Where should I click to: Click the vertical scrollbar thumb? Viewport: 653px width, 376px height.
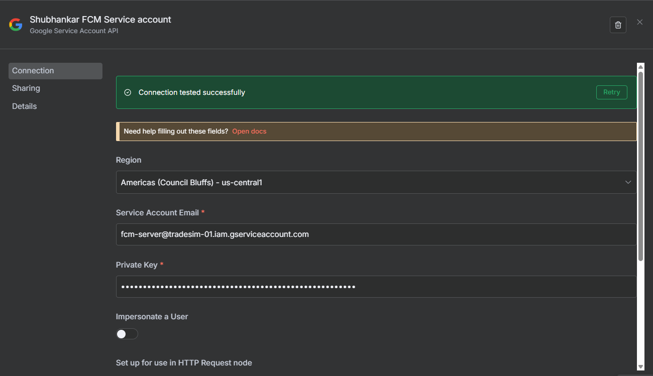(x=640, y=166)
